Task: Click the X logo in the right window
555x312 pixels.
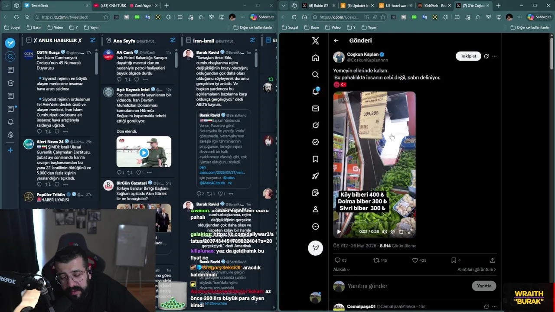Action: point(315,41)
